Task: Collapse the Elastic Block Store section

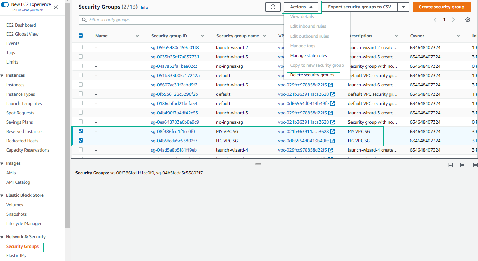Action: tap(2, 195)
